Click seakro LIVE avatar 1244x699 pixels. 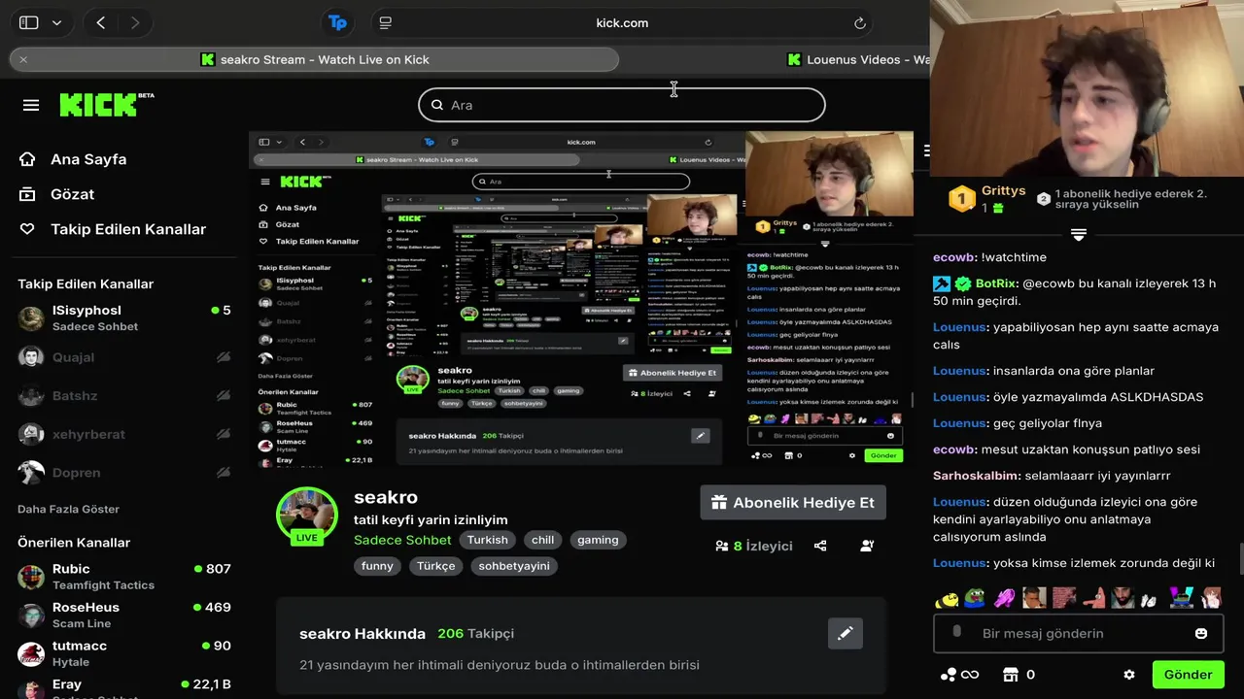(307, 516)
